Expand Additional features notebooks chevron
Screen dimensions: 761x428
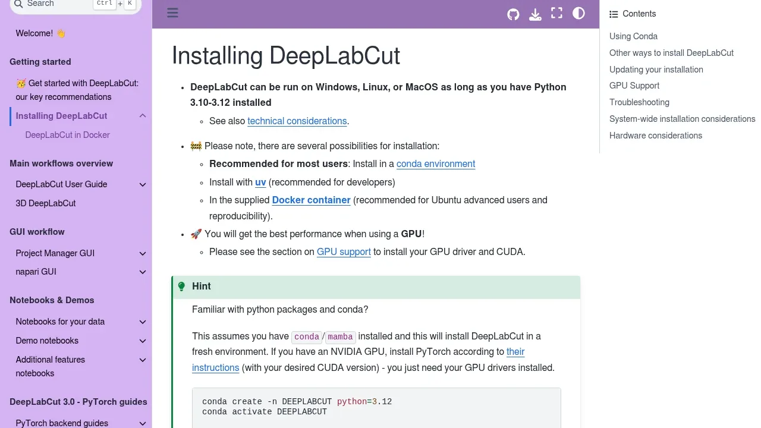(x=143, y=360)
